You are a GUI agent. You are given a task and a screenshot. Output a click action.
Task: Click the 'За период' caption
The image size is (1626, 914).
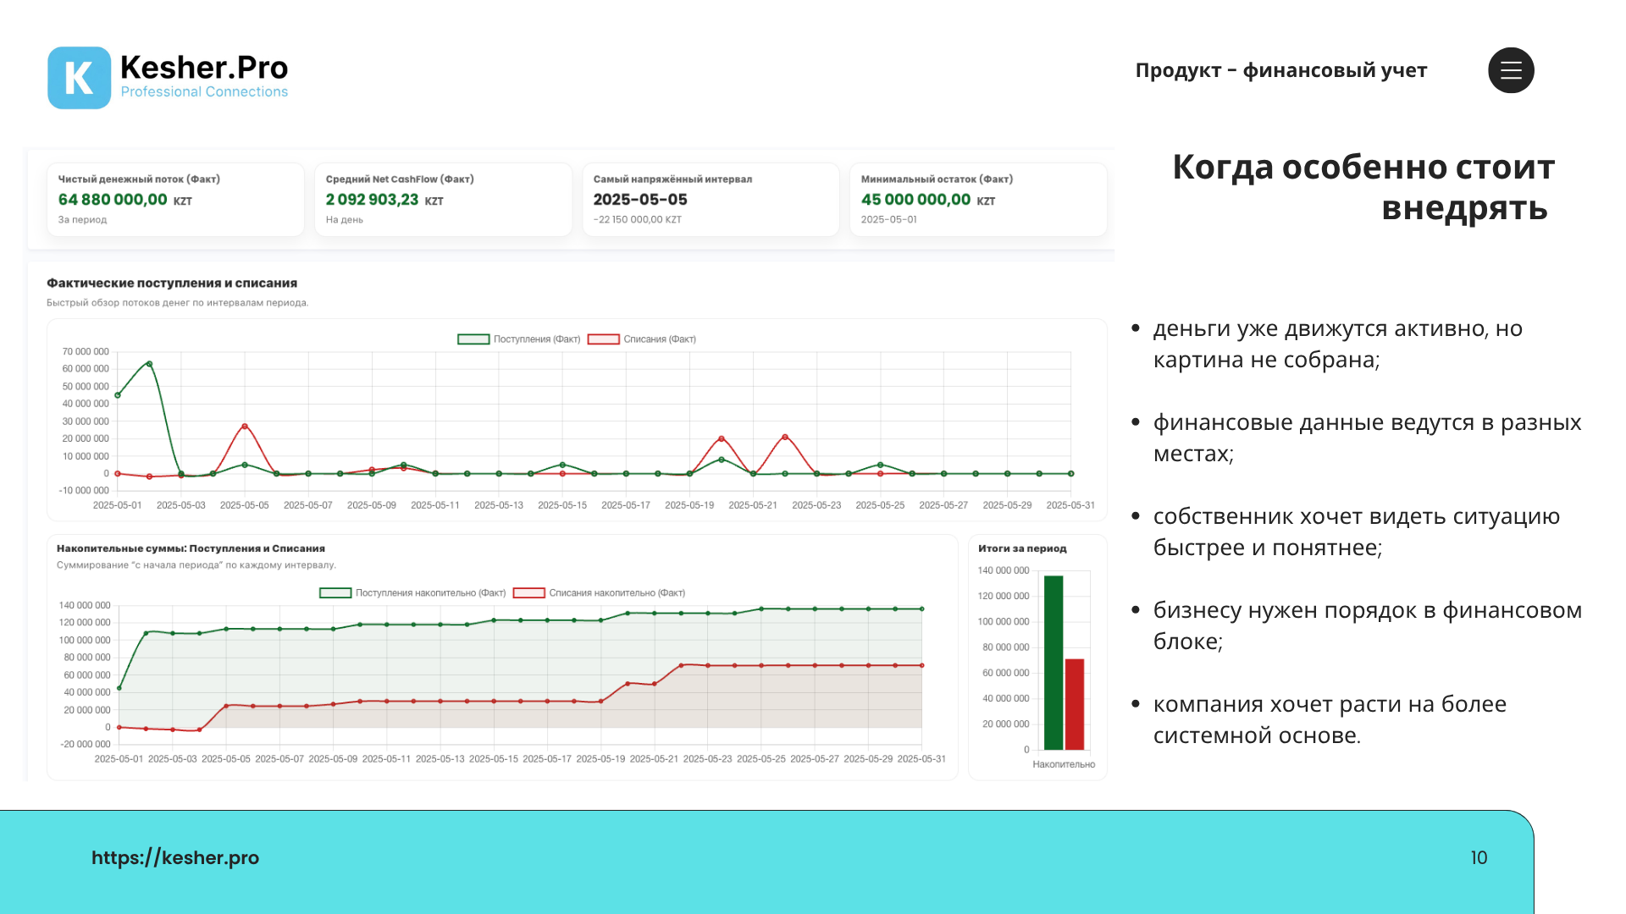82,220
